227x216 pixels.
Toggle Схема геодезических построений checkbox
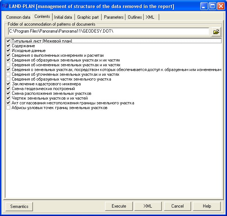8,89
